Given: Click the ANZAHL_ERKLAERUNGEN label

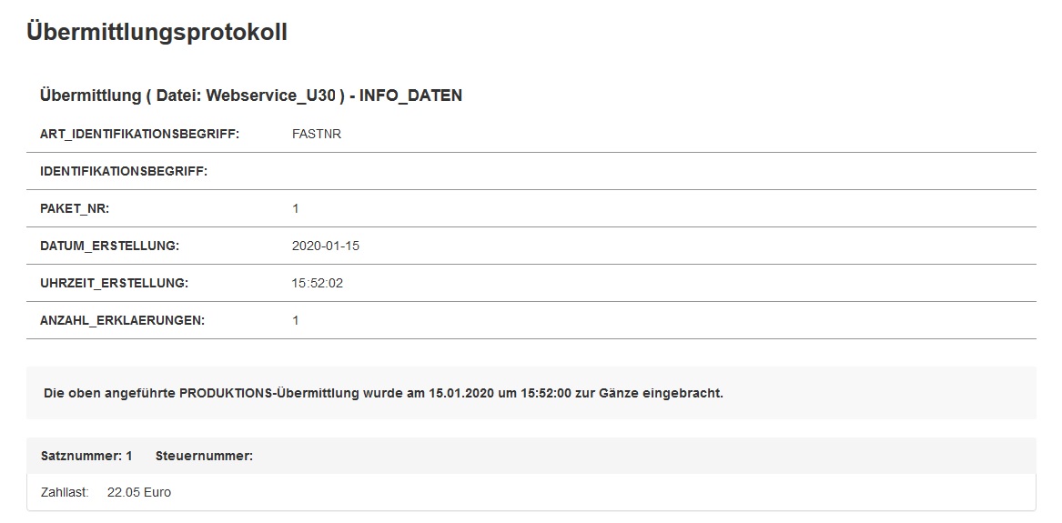Looking at the screenshot, I should pyautogui.click(x=122, y=321).
